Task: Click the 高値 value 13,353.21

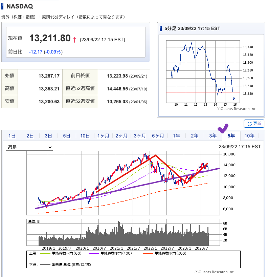Action: pos(49,89)
